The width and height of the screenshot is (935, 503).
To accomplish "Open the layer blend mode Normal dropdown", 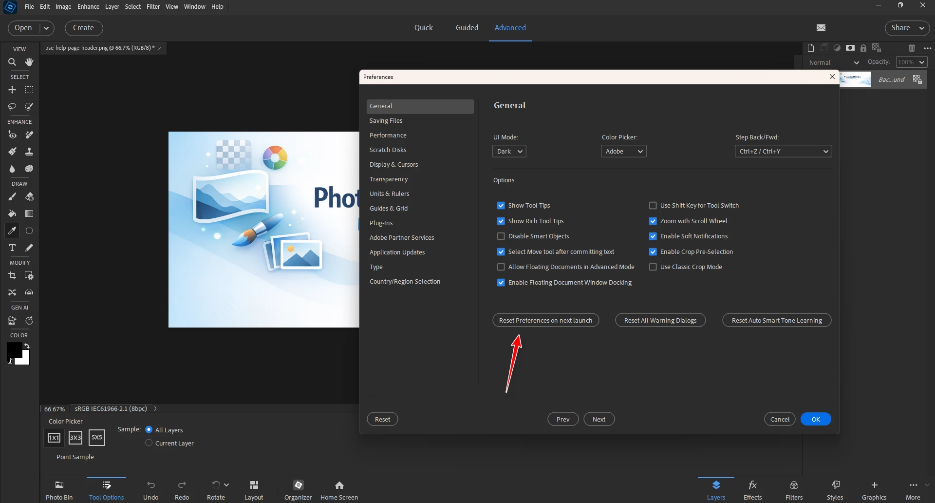I will tap(834, 62).
